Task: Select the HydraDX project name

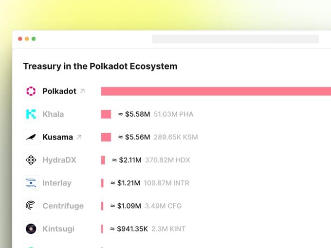Action: tap(59, 160)
